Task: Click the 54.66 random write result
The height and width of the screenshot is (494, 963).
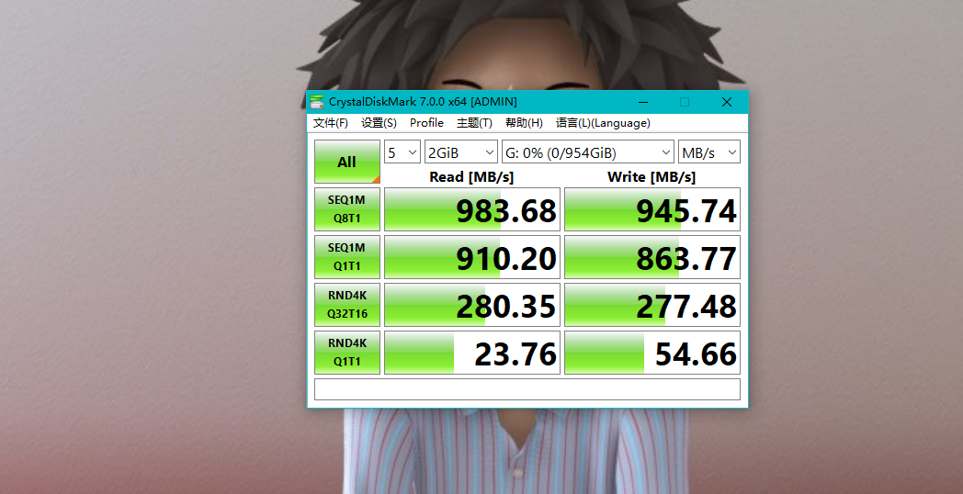Action: coord(652,353)
